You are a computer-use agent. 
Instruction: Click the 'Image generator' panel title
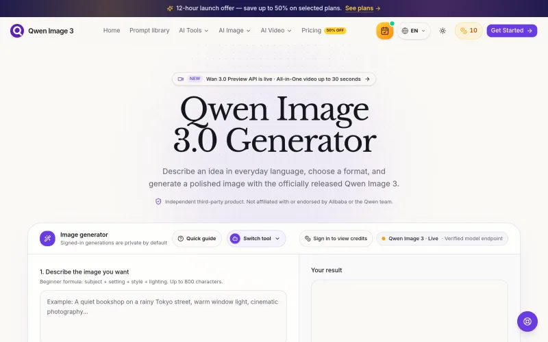(84, 235)
